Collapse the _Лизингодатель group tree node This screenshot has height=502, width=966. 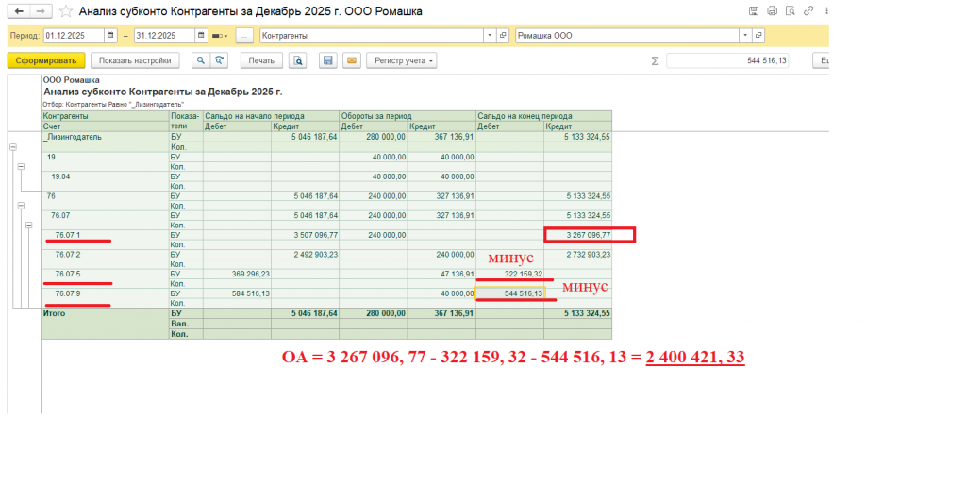(13, 147)
